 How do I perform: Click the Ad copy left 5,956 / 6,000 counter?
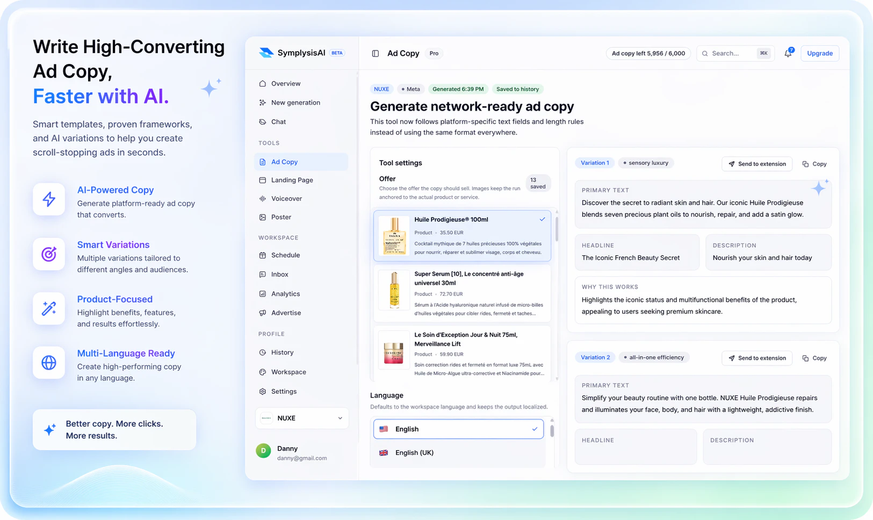[648, 53]
